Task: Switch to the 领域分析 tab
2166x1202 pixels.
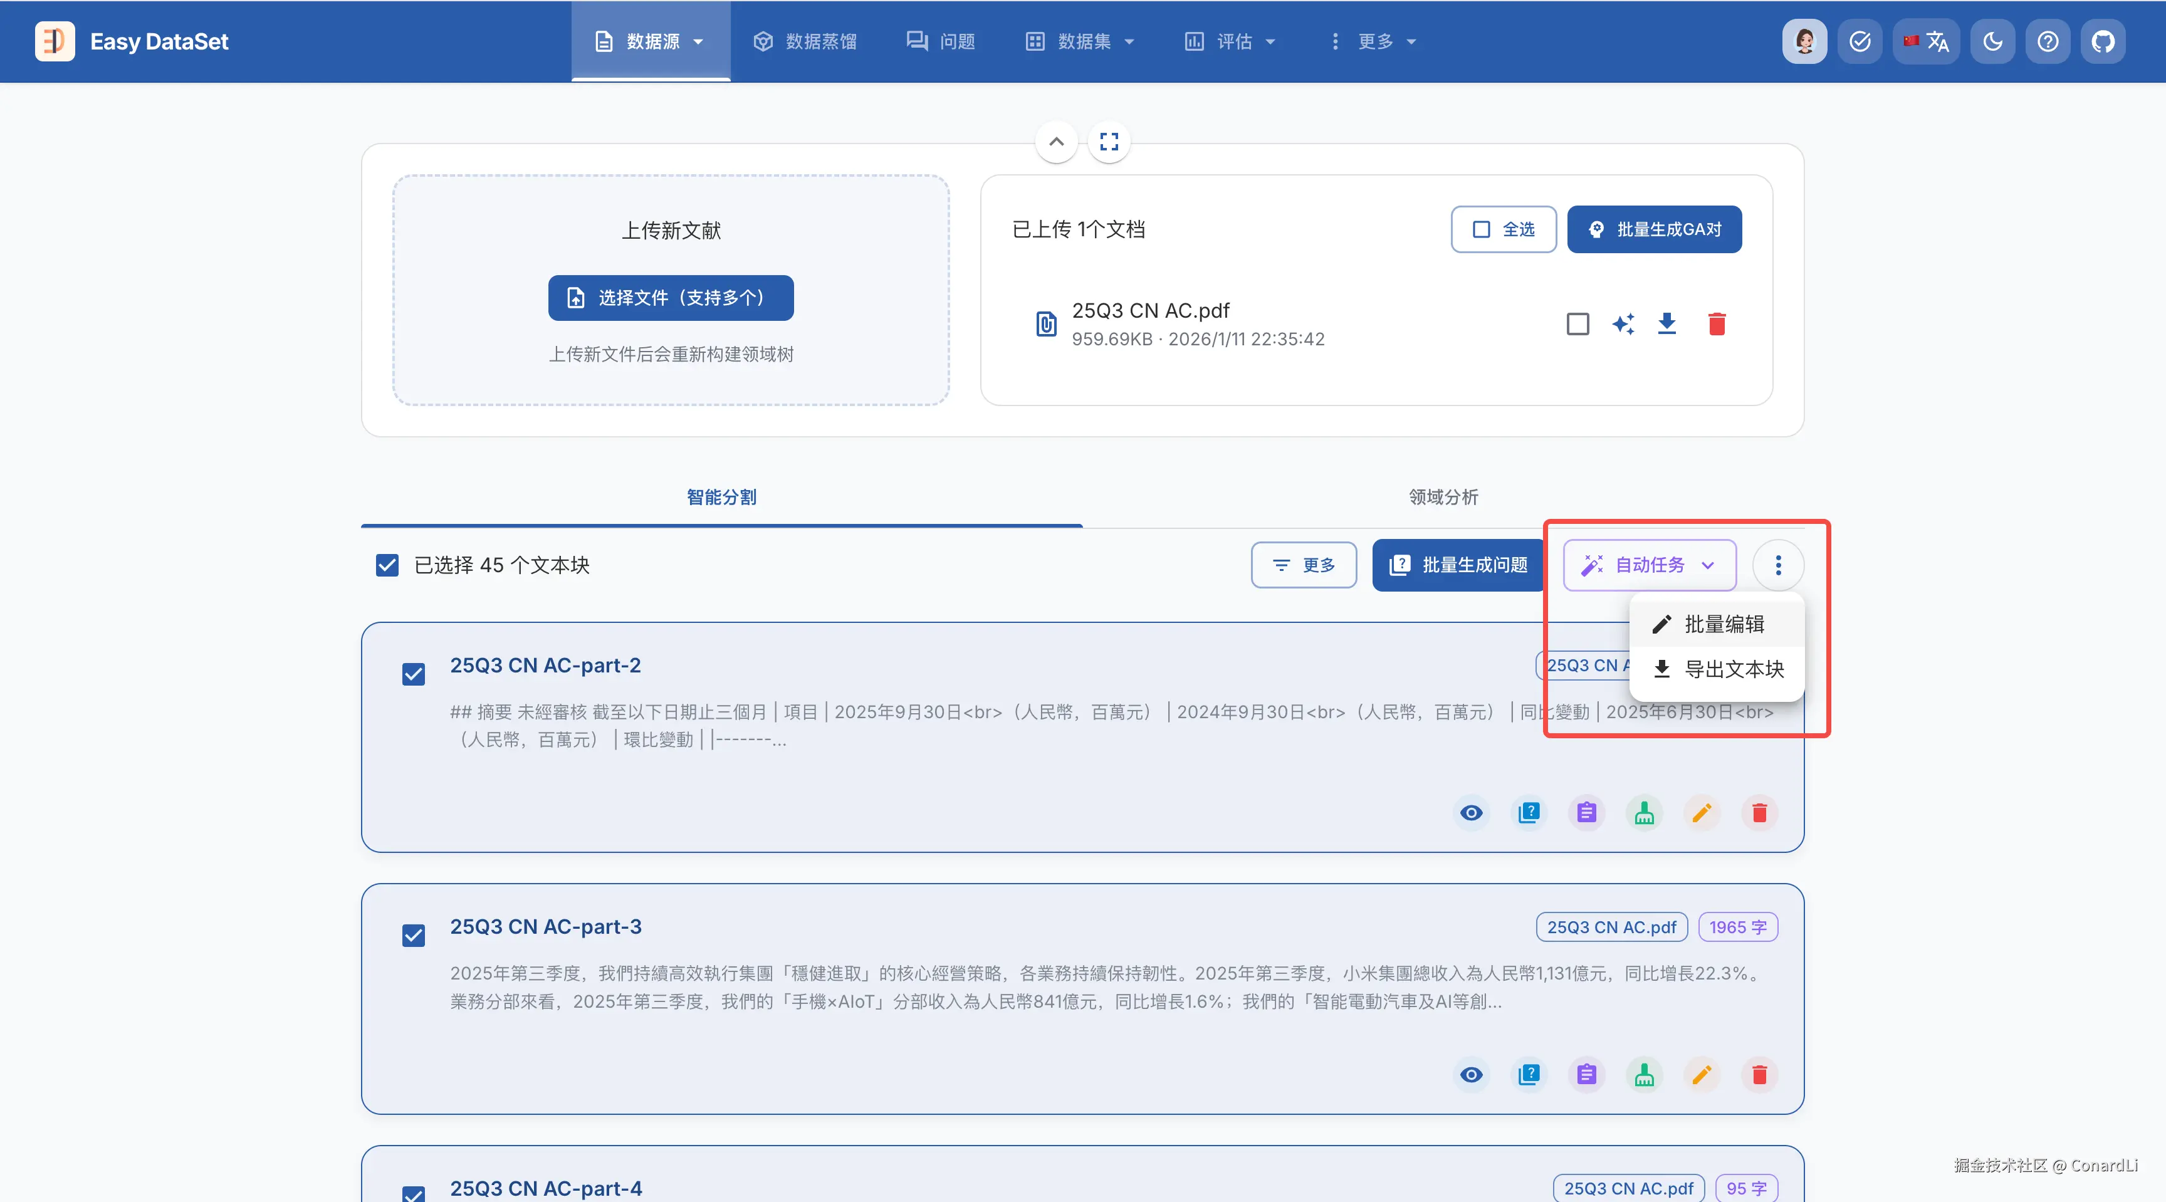Action: (1443, 497)
